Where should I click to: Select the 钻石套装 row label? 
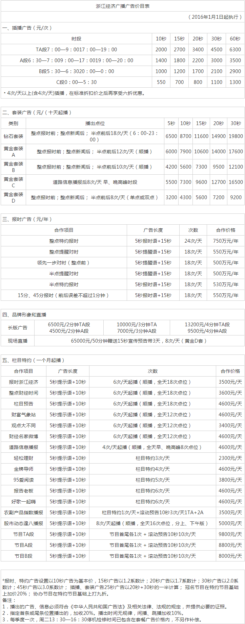click(x=14, y=136)
